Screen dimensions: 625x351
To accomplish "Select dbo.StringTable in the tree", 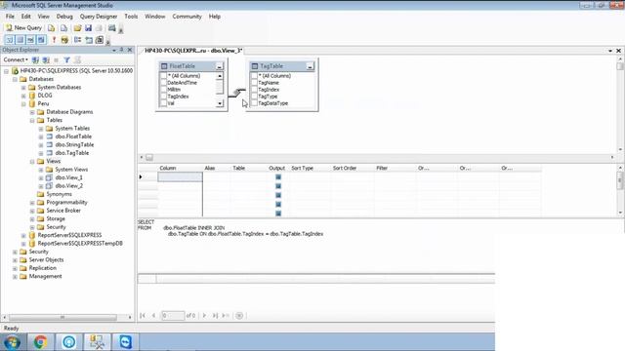I will tap(74, 145).
